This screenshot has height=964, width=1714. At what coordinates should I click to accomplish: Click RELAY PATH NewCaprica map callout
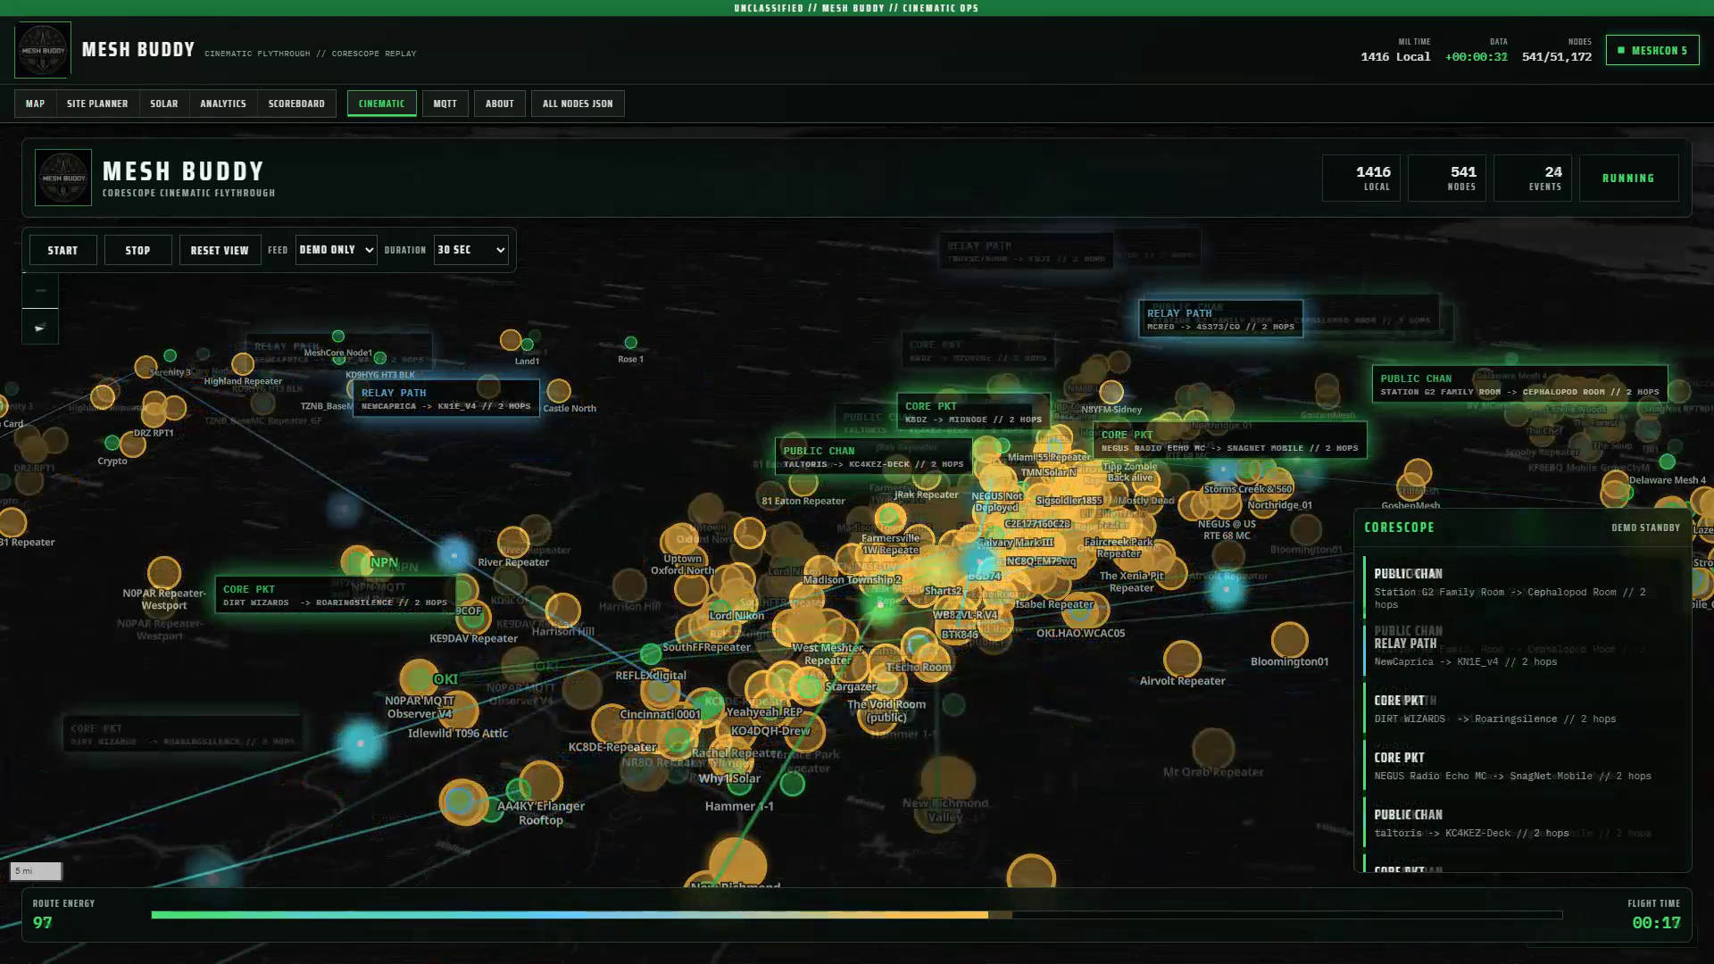coord(446,399)
